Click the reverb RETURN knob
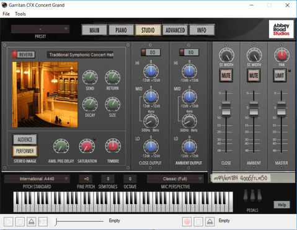This screenshot has height=230, width=297. [112, 77]
